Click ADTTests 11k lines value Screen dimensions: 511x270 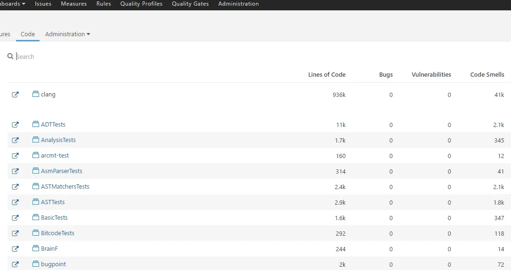point(341,125)
